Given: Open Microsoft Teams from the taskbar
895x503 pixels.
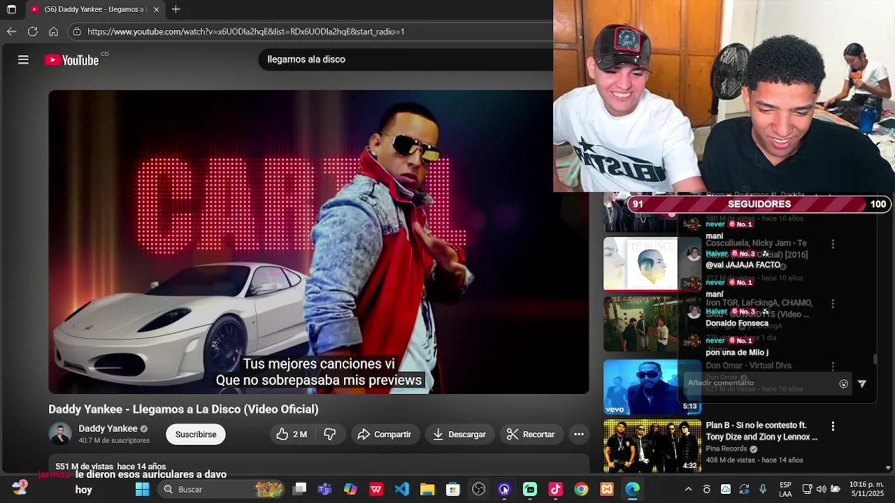Looking at the screenshot, I should tap(324, 490).
